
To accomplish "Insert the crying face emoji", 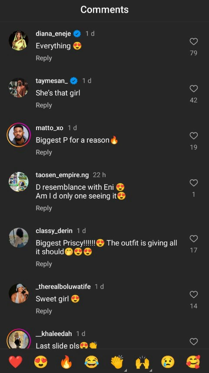I will (x=168, y=362).
